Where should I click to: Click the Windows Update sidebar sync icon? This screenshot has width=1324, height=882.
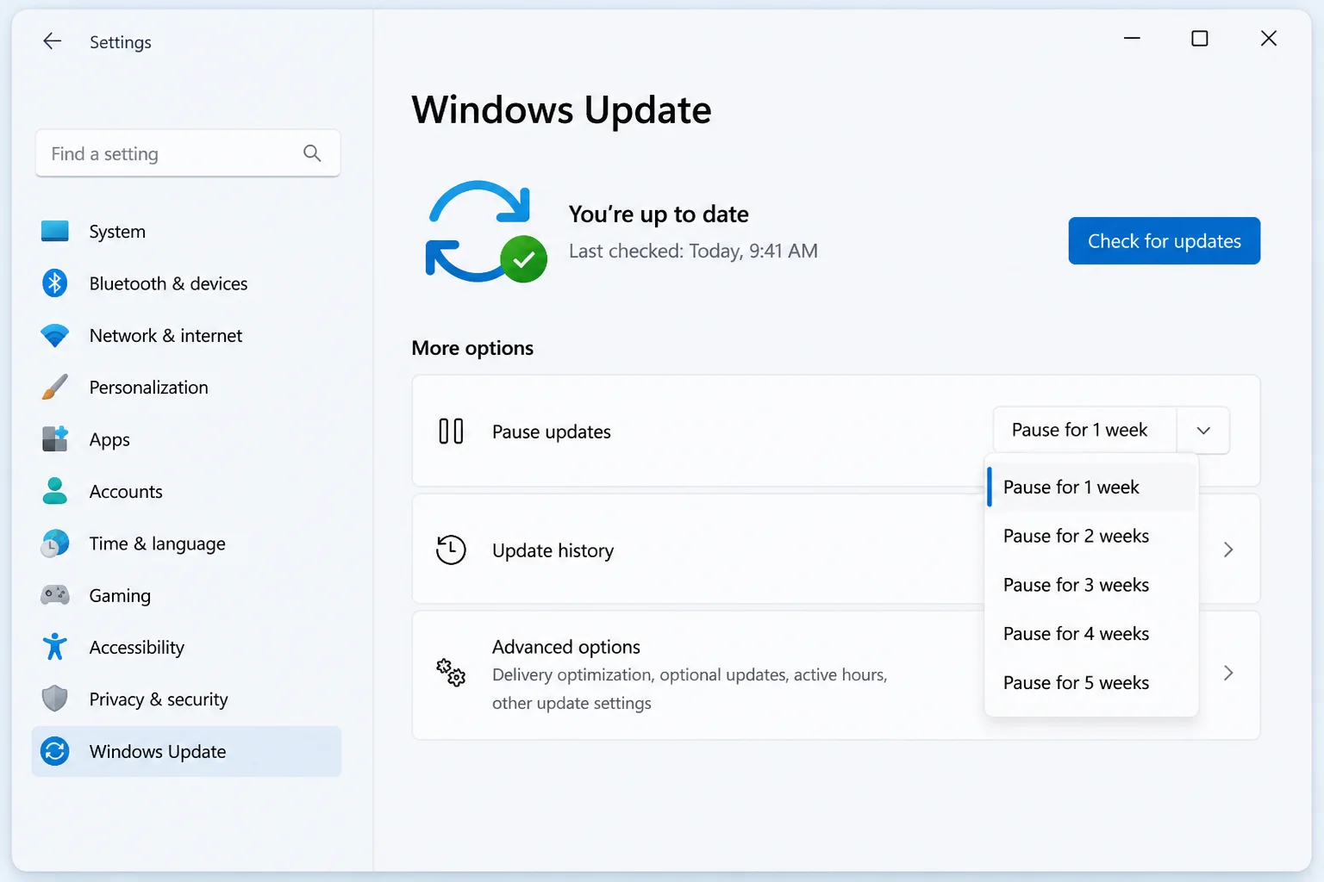pos(55,751)
